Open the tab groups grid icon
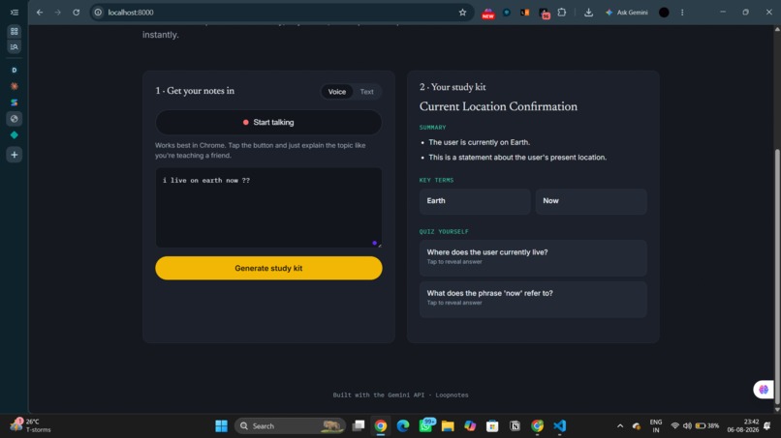Viewport: 781px width, 438px height. 14,31
